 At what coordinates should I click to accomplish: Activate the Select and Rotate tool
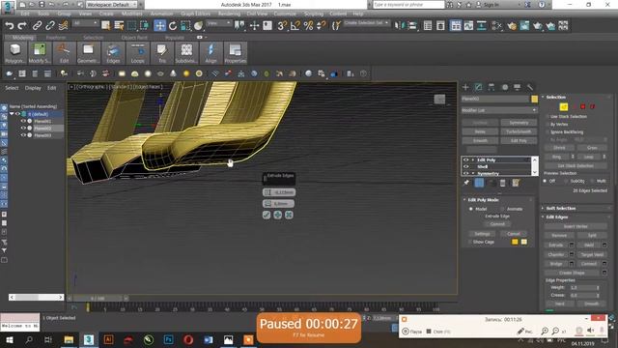pyautogui.click(x=173, y=26)
